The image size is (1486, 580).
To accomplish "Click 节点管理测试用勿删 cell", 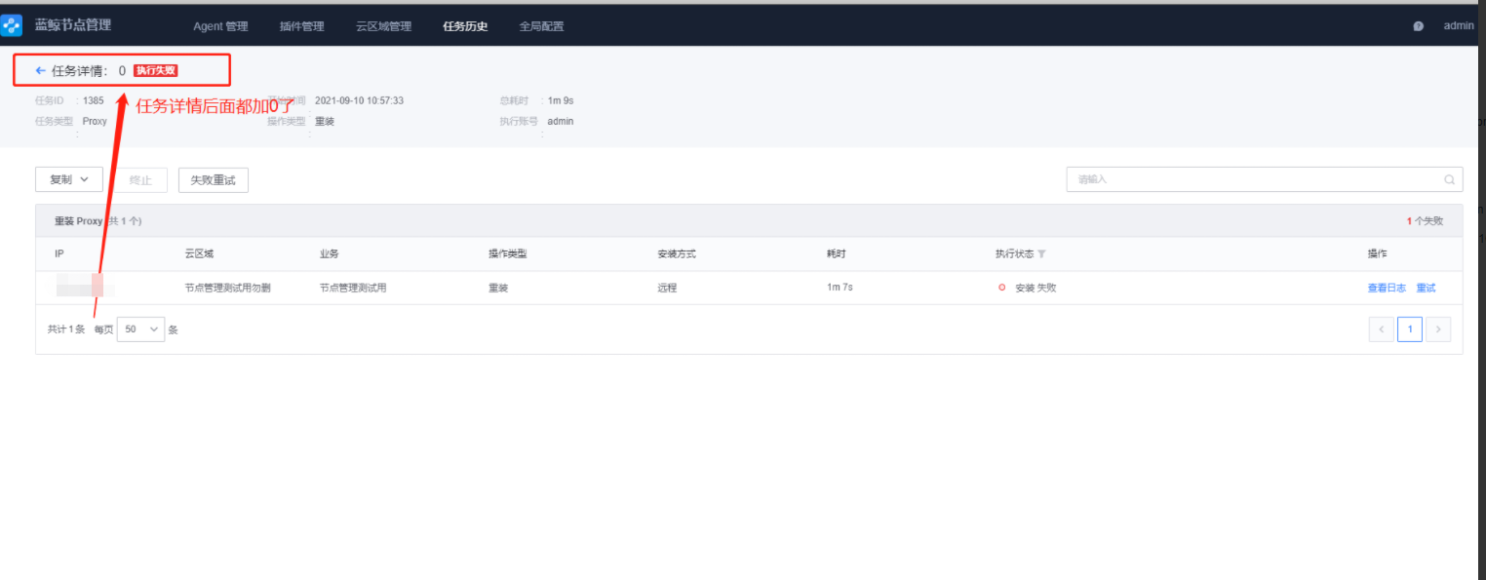I will pyautogui.click(x=227, y=289).
